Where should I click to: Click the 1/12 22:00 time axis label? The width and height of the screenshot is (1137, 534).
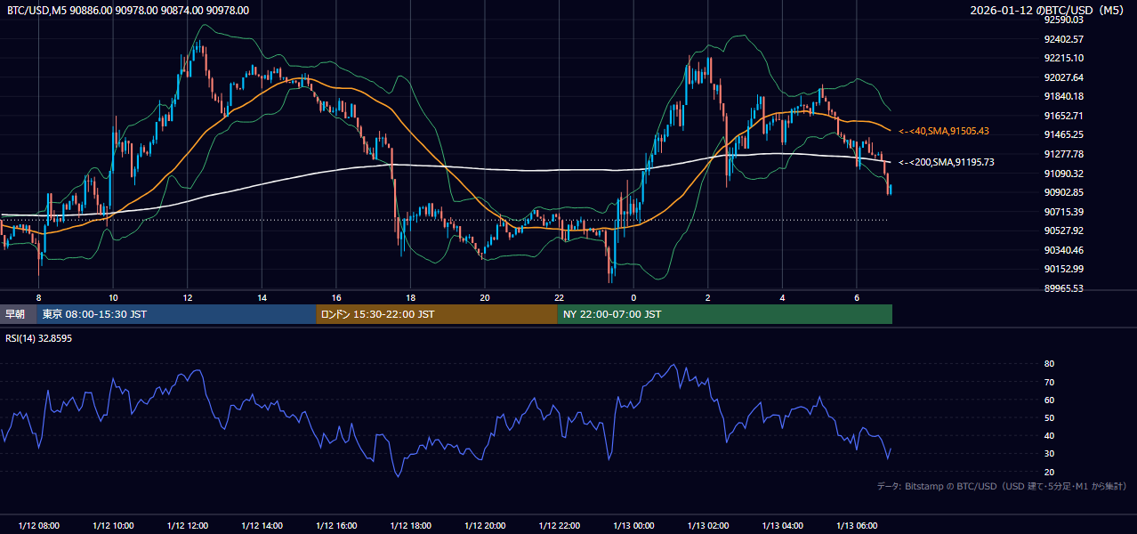(559, 525)
